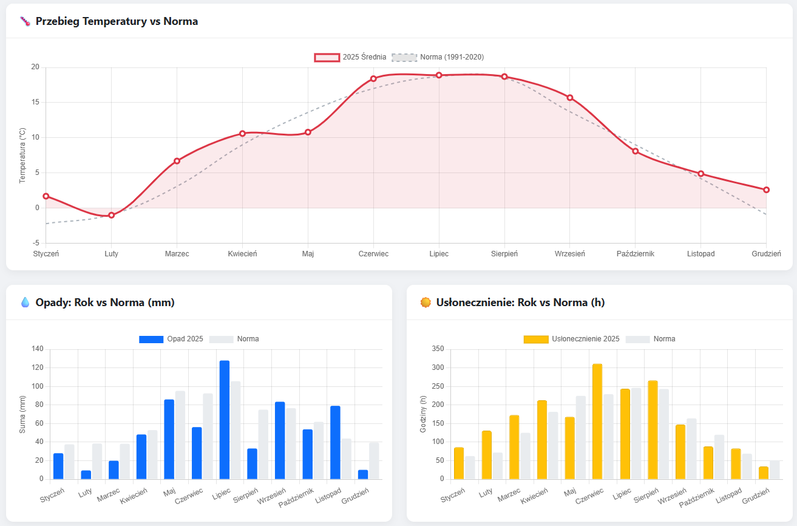Screen dimensions: 797x526
Task: Click the Wrzesień point on temperature line
Action: [570, 98]
